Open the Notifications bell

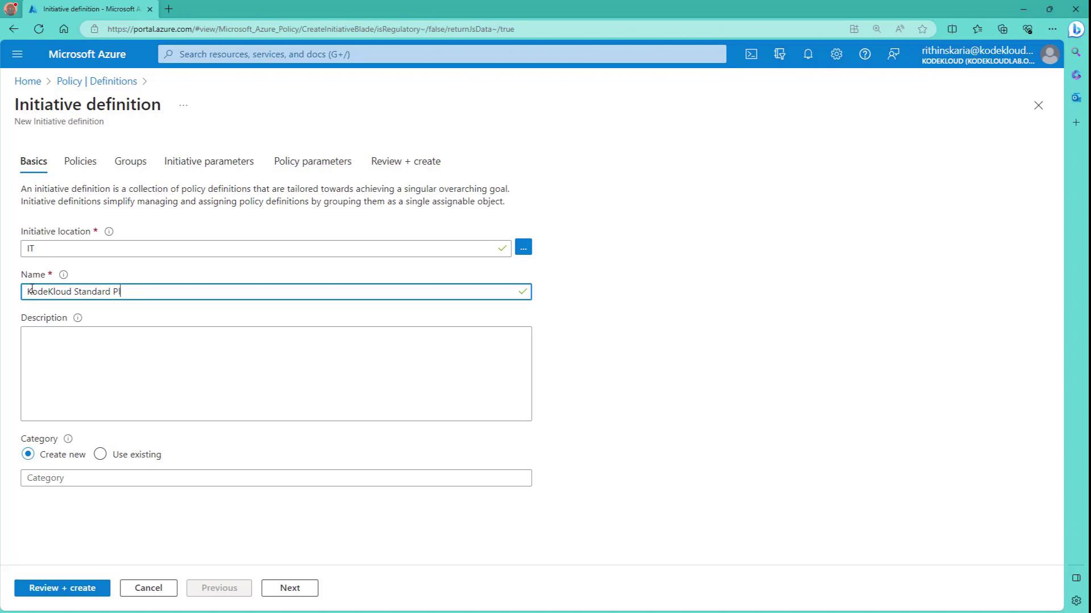point(808,54)
